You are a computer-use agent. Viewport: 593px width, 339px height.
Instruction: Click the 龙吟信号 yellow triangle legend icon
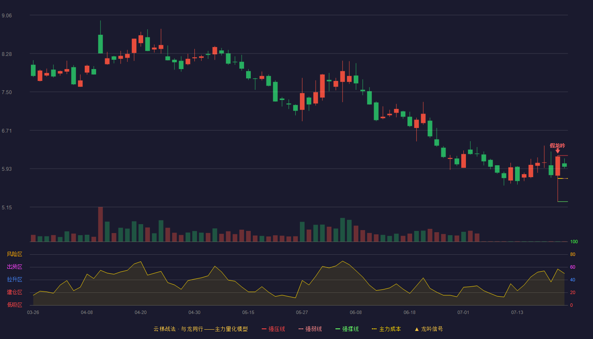[x=417, y=329]
